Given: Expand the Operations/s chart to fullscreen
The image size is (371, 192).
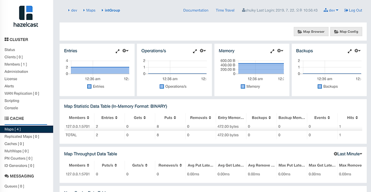Looking at the screenshot, I should [x=195, y=51].
